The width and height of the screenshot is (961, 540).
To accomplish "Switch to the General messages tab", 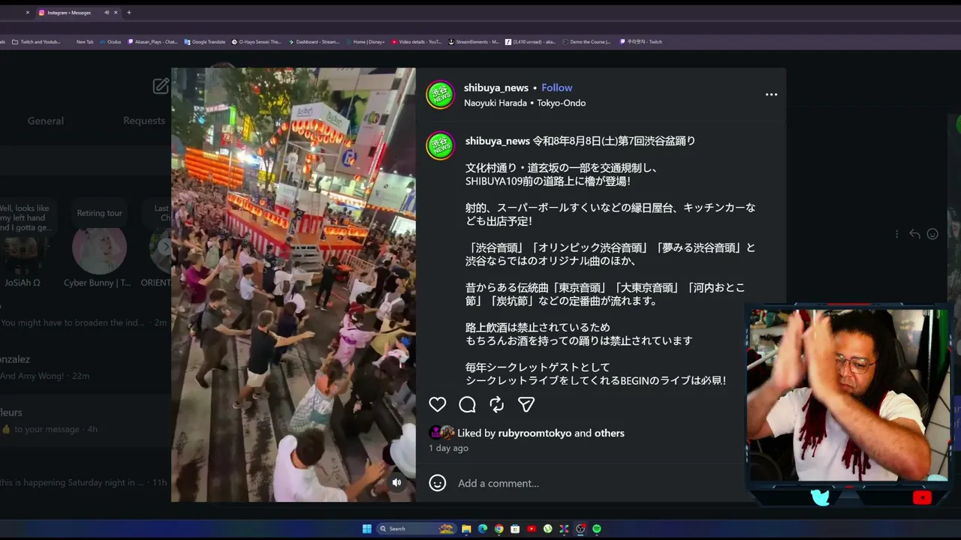I will [46, 121].
